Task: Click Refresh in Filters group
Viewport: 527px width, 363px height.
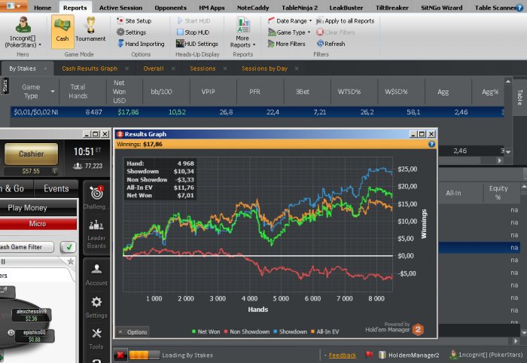Action: [x=331, y=44]
